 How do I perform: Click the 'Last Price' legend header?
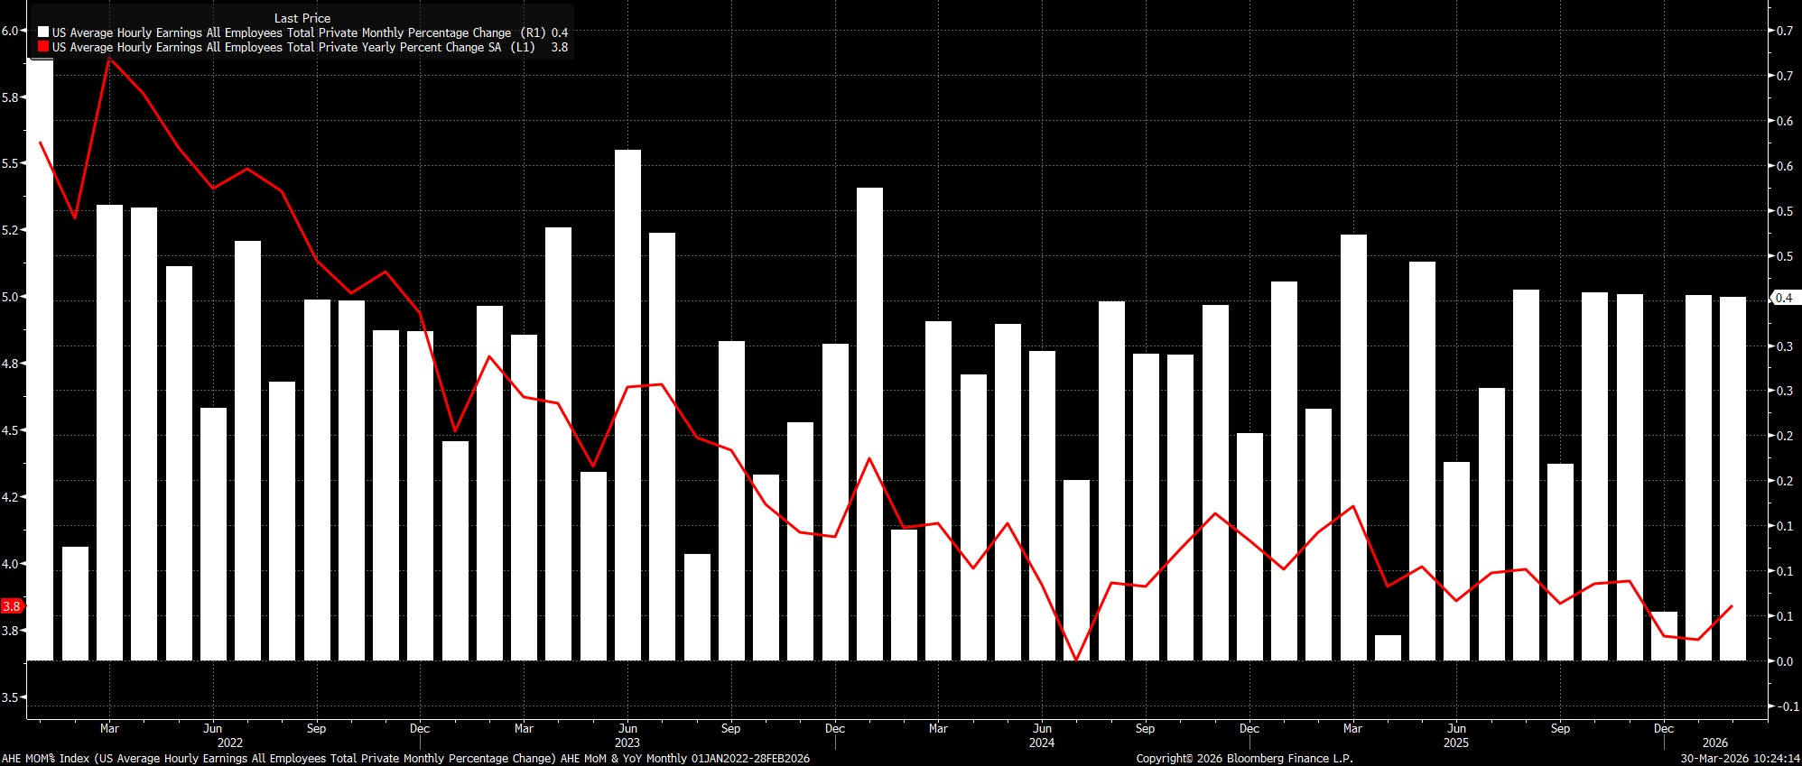302,18
